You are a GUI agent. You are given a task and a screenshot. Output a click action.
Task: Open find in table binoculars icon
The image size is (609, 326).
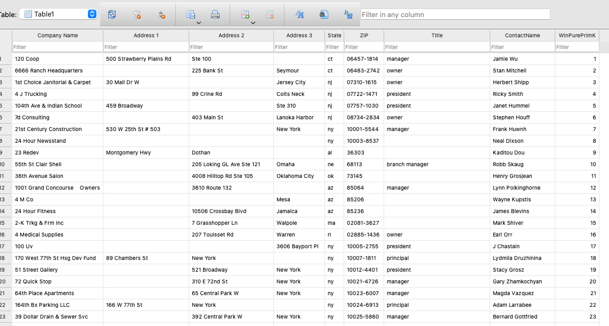tap(324, 14)
